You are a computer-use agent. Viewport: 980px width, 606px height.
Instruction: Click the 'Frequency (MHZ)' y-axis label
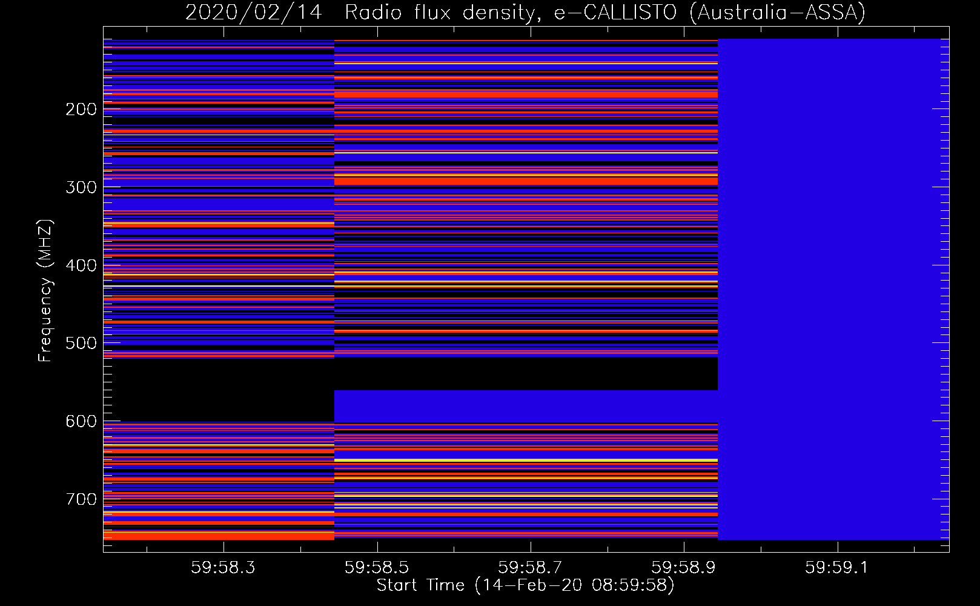[45, 291]
